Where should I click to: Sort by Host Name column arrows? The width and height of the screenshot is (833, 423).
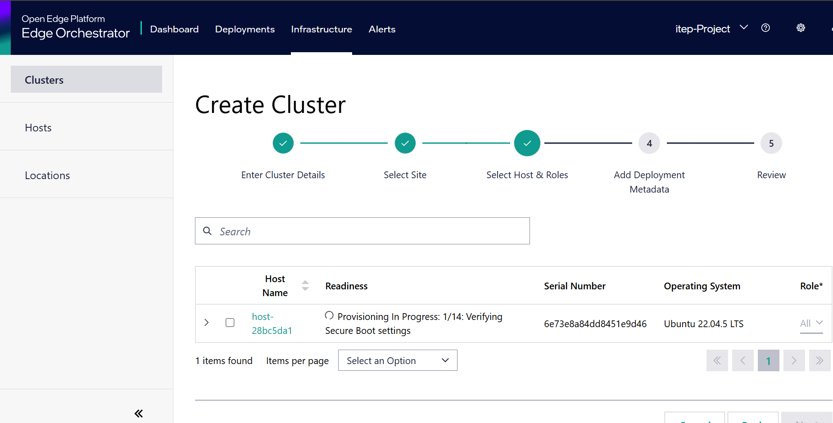point(305,286)
